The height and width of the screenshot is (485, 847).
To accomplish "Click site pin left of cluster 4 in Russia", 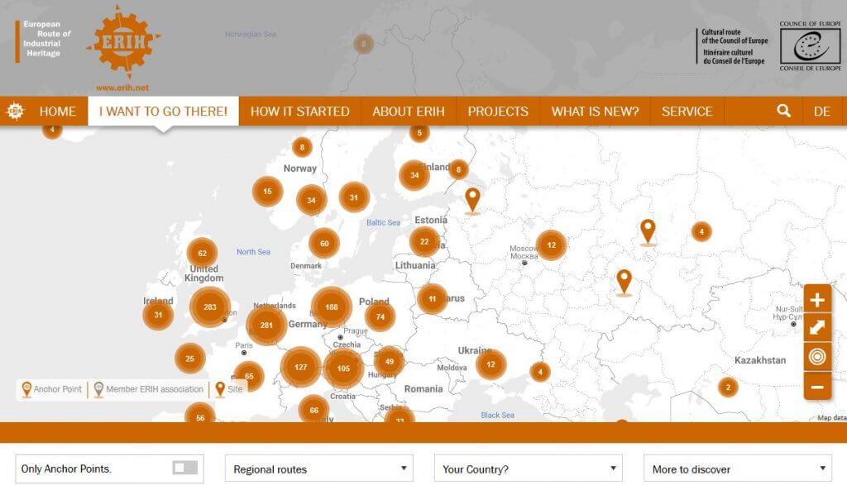I will click(648, 232).
